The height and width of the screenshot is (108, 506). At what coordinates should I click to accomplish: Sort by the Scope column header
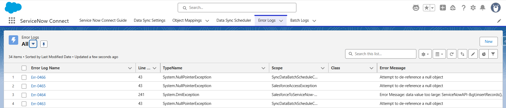[277, 68]
